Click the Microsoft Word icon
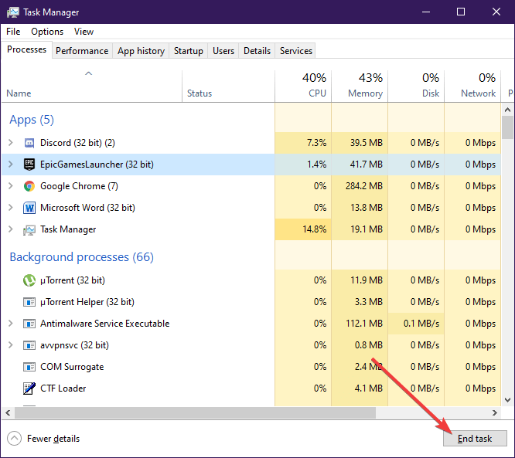This screenshot has height=458, width=515. (29, 208)
